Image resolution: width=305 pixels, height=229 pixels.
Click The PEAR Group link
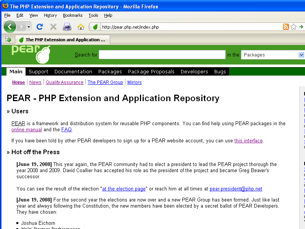[105, 82]
